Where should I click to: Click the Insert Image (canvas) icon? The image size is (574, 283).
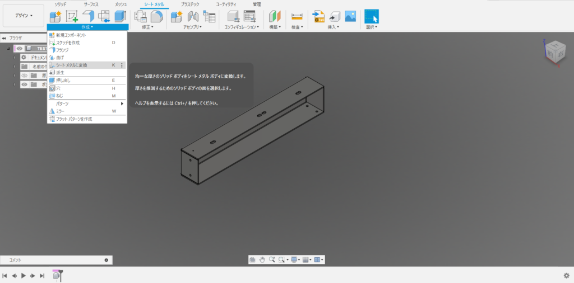point(351,16)
